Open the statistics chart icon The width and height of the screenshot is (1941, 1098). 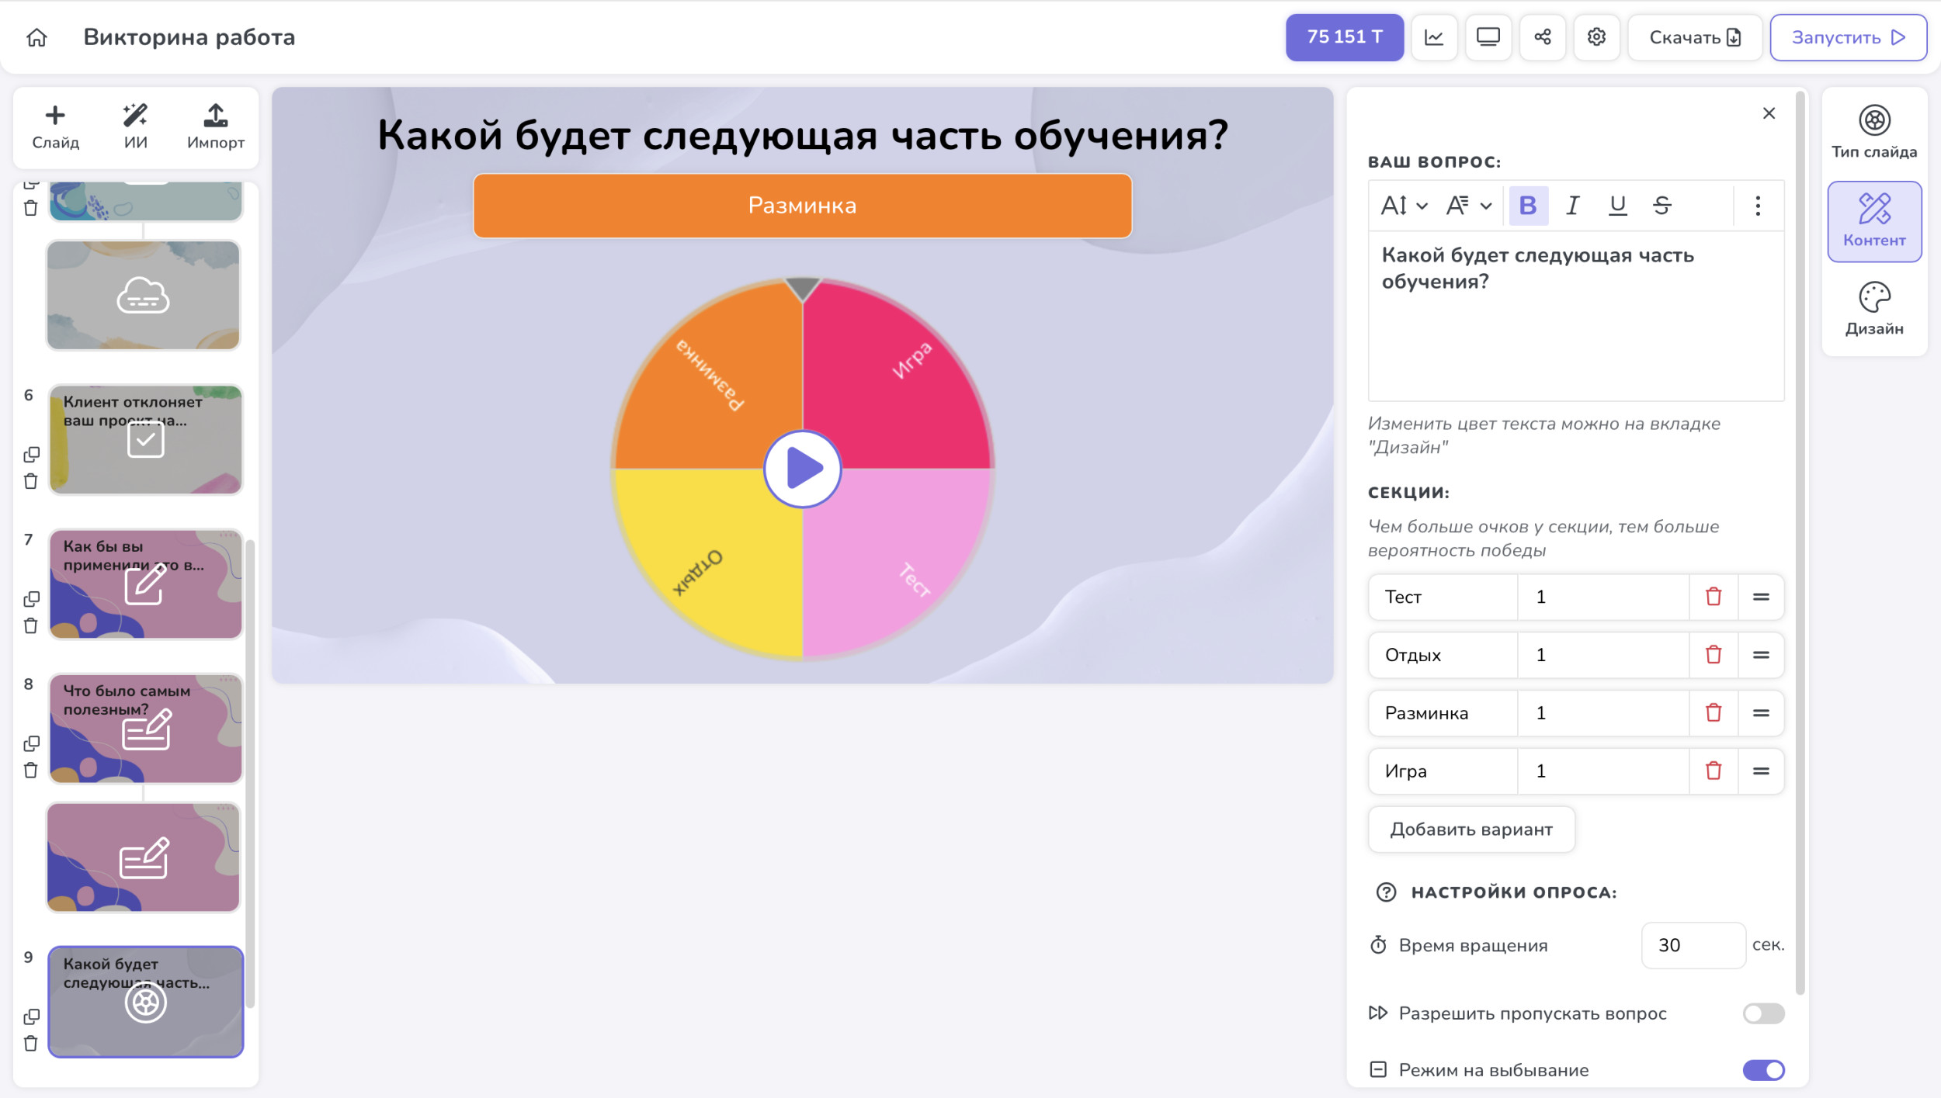pos(1433,37)
